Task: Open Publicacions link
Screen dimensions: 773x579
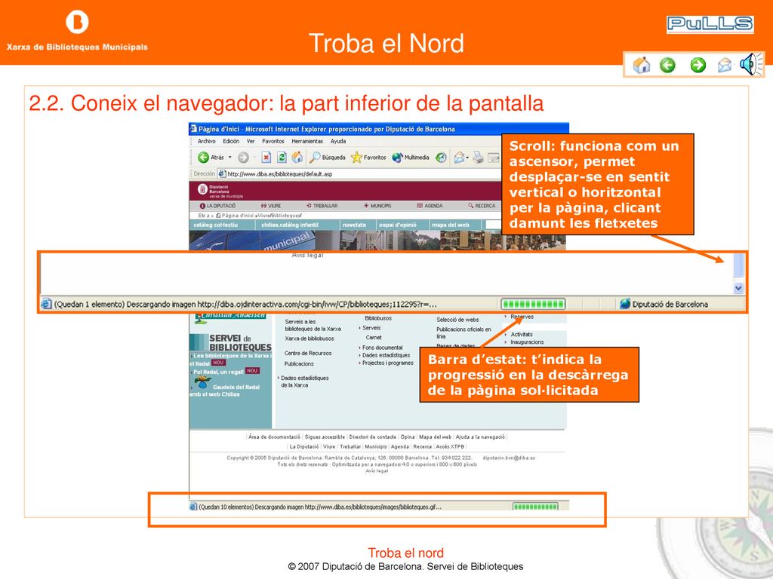Action: [299, 364]
